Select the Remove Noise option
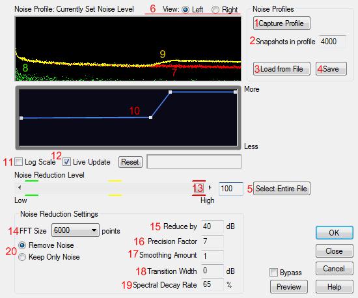The height and width of the screenshot is (298, 358). 22,245
